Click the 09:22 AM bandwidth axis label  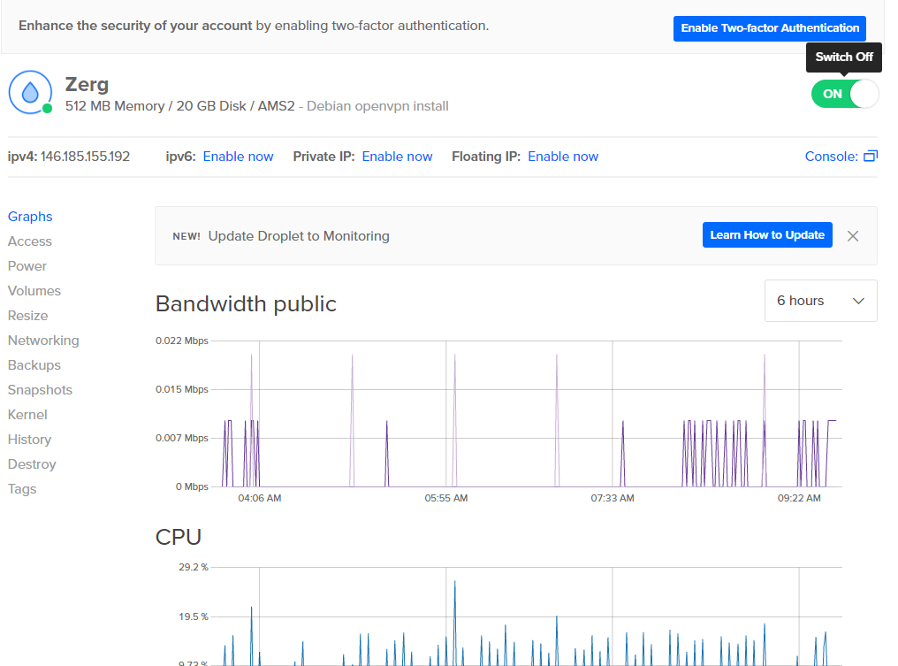pyautogui.click(x=799, y=498)
